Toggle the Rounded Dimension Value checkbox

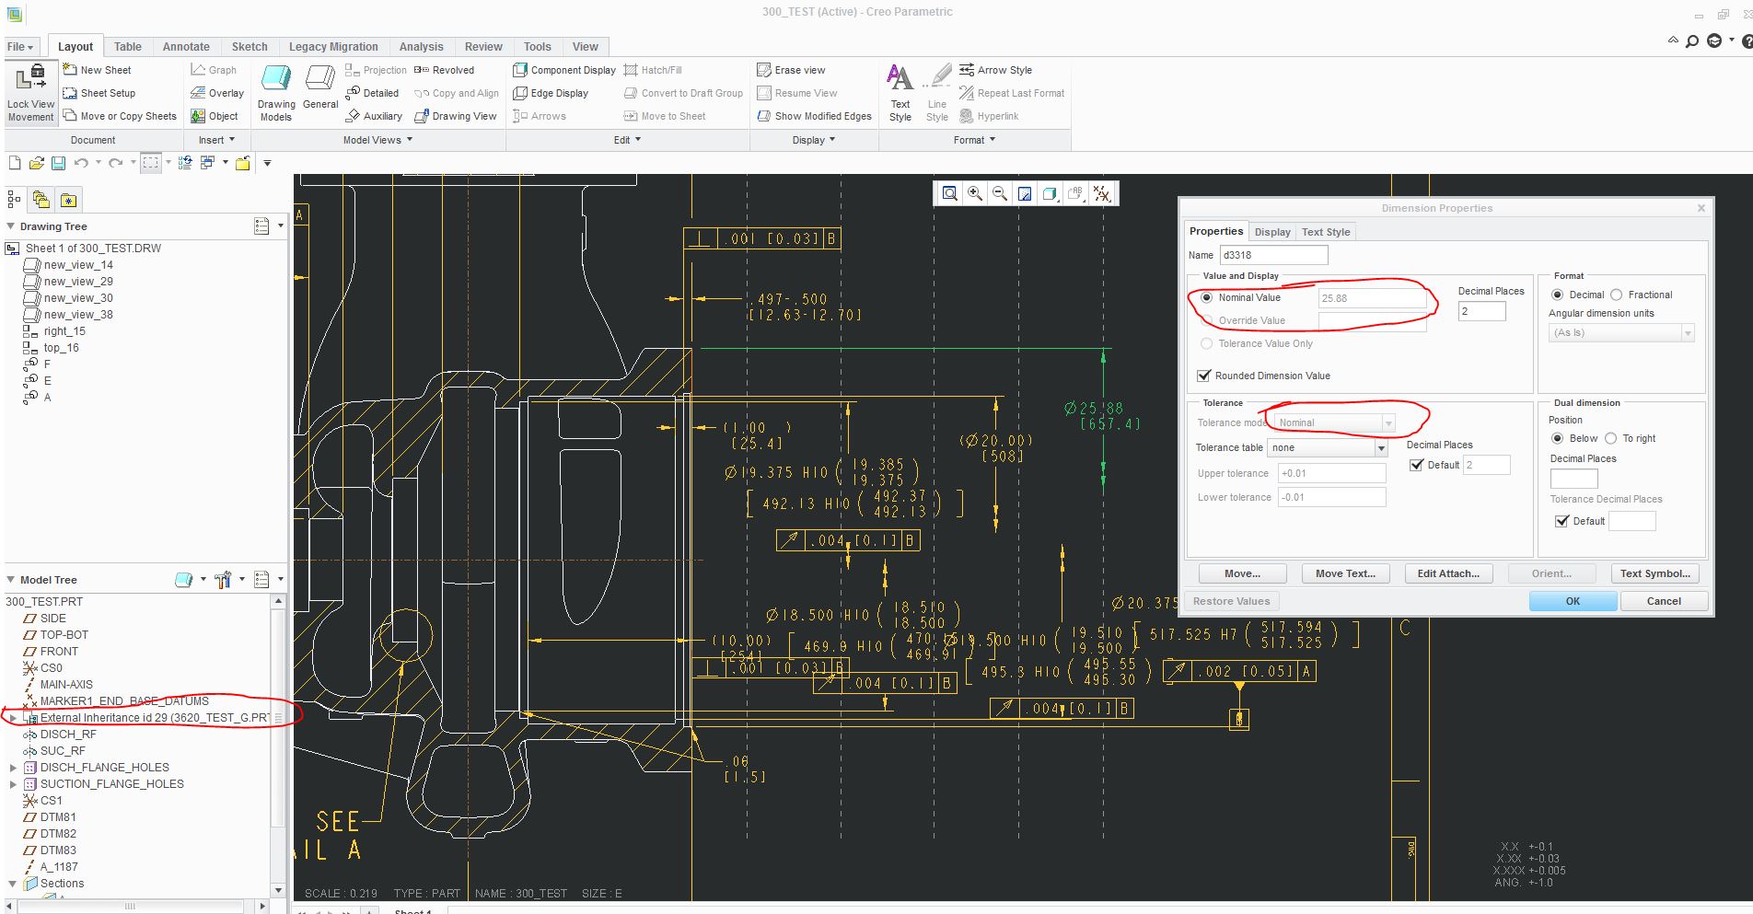(1203, 376)
